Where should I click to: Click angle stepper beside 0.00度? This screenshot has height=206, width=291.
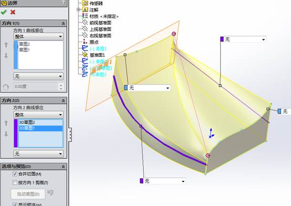click(61, 87)
